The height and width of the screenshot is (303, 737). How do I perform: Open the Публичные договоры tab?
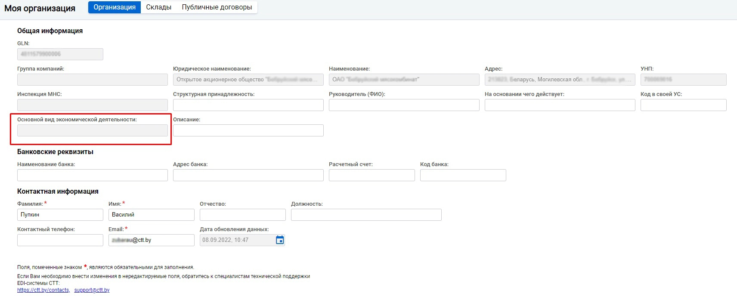tap(217, 7)
